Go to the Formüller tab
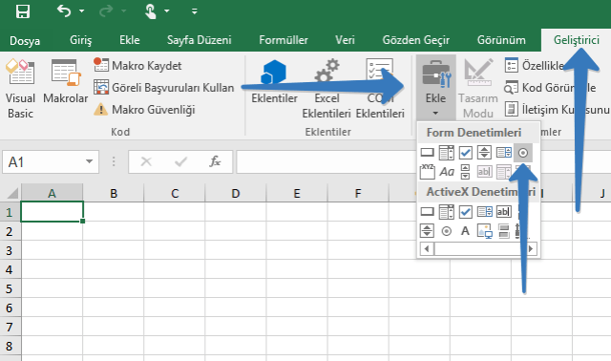The image size is (611, 361). (x=284, y=40)
